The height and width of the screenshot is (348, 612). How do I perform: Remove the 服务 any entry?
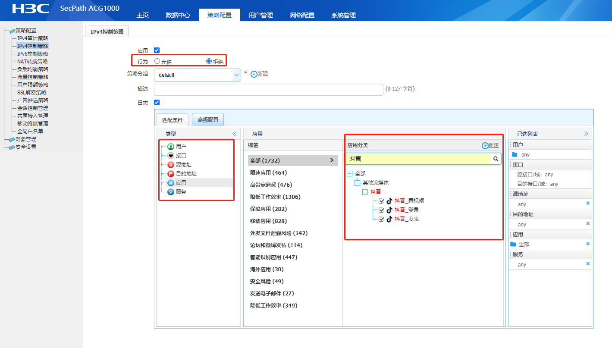tap(587, 264)
